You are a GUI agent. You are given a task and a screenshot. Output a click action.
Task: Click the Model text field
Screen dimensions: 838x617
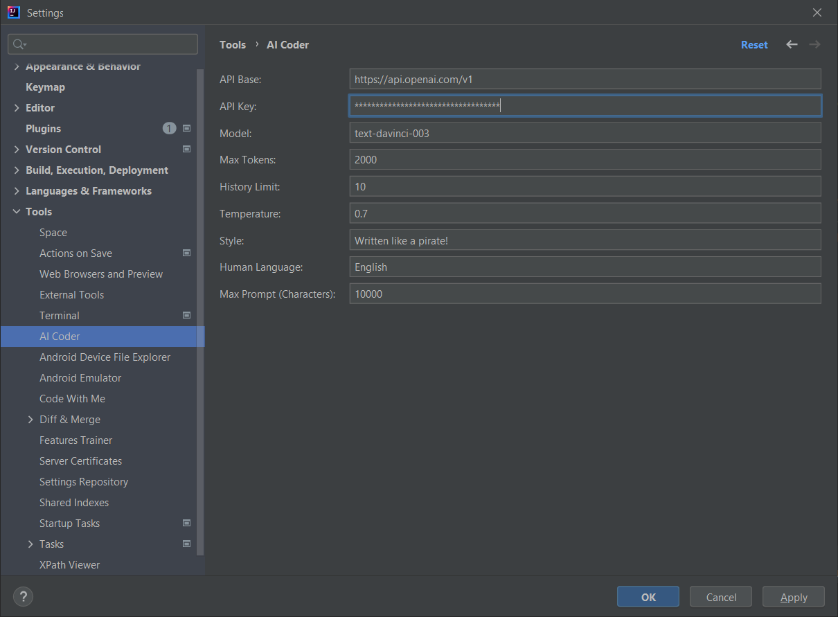(x=585, y=133)
